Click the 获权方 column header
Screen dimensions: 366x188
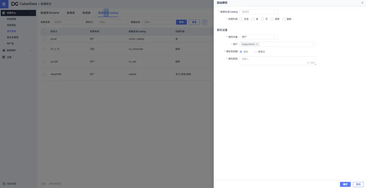click(x=54, y=31)
